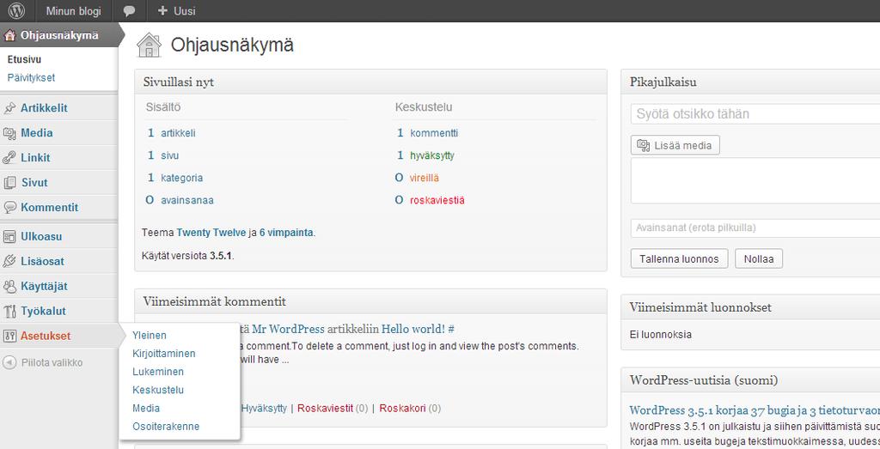
Task: Open WordPress 3.5.1 korjaa 37 bugia news link
Action: [755, 410]
